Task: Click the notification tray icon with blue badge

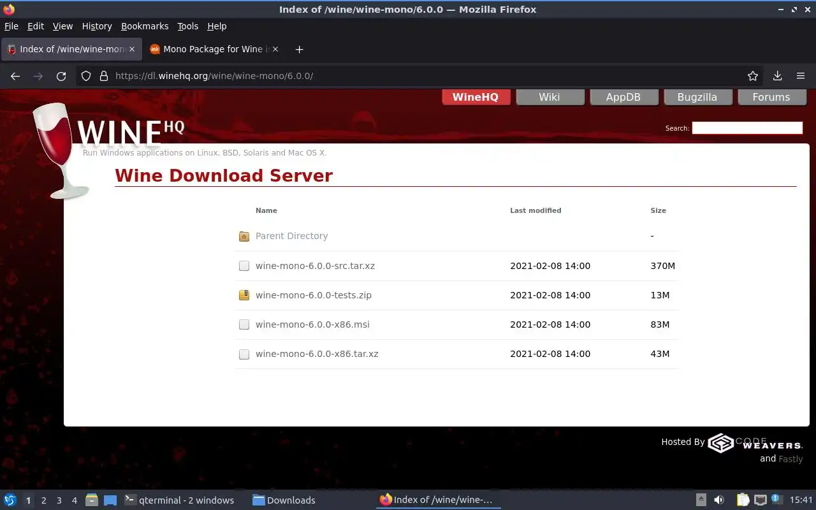Action: (776, 500)
